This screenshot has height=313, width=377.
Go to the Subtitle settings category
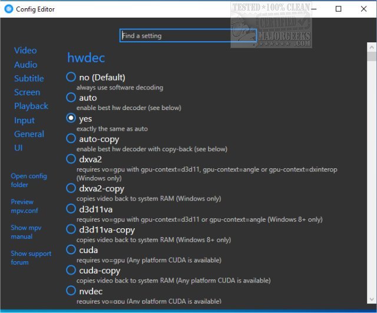[29, 78]
